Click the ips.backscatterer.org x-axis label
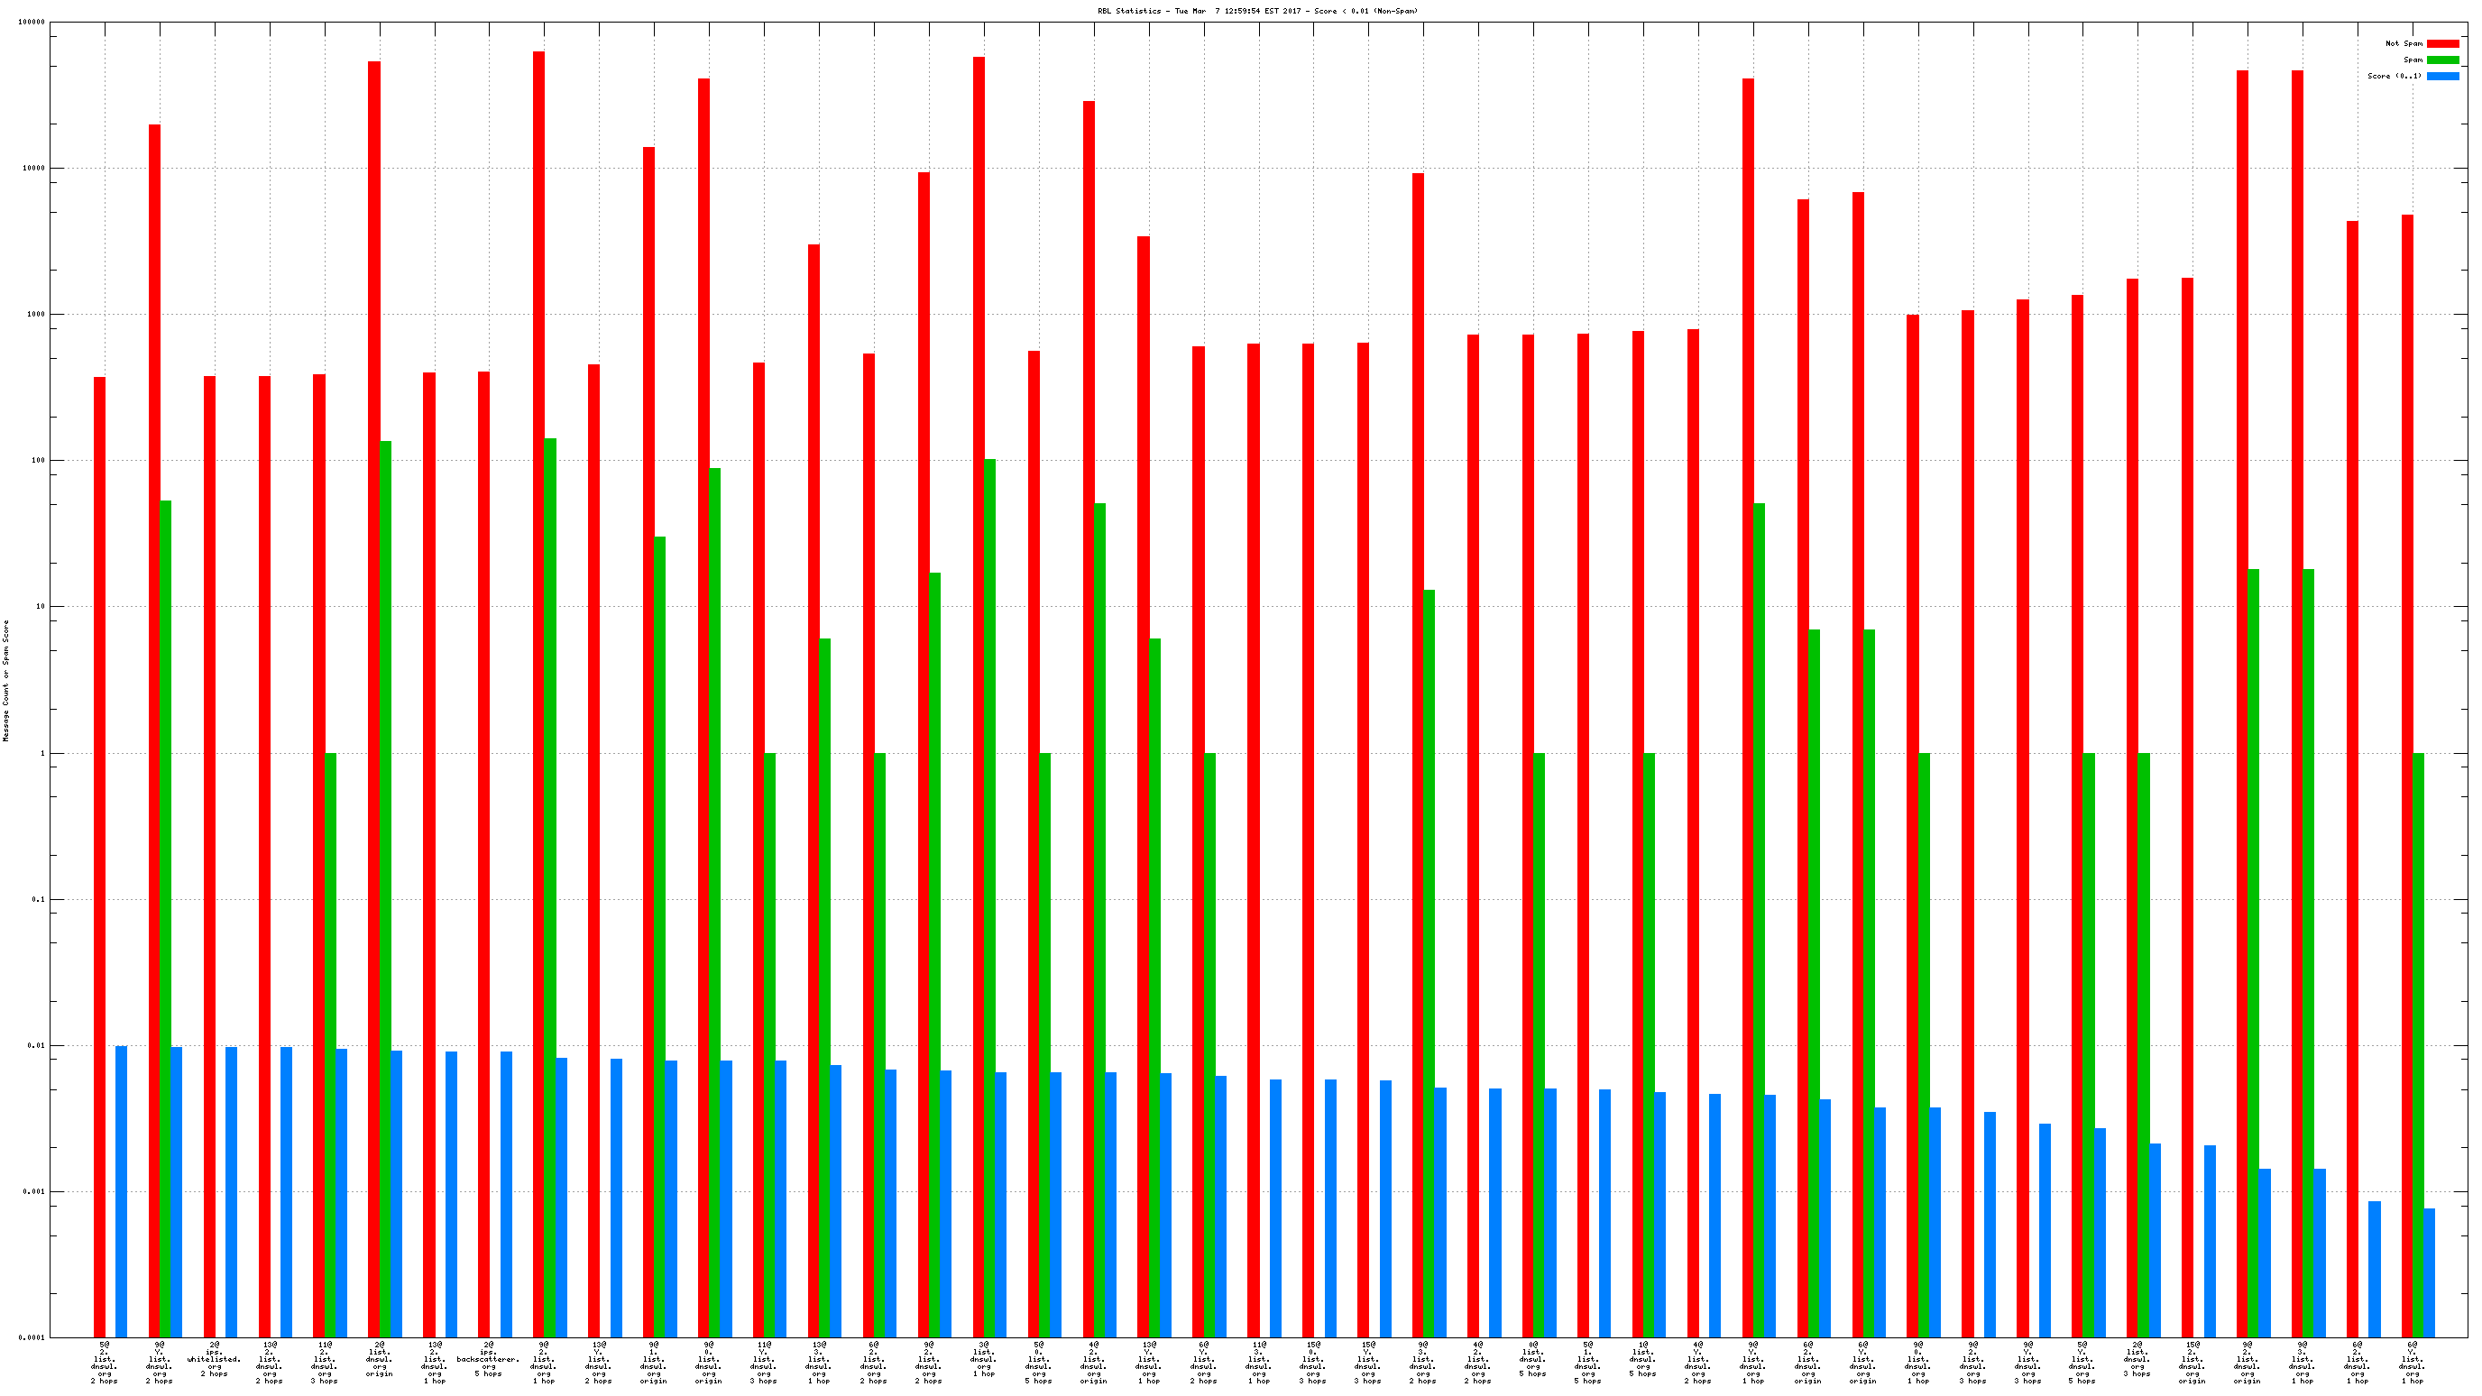Screen dimensions: 2482x1396 [x=489, y=1359]
